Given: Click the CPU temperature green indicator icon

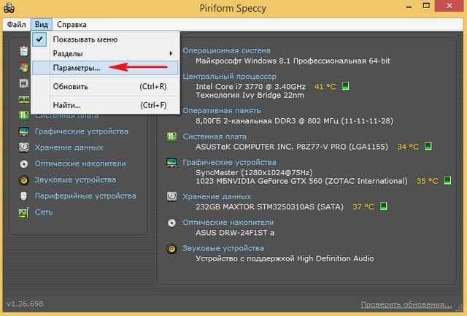Looking at the screenshot, I should tap(345, 86).
